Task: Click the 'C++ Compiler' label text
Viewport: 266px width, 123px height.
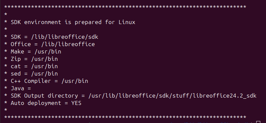Action: (x=31, y=81)
